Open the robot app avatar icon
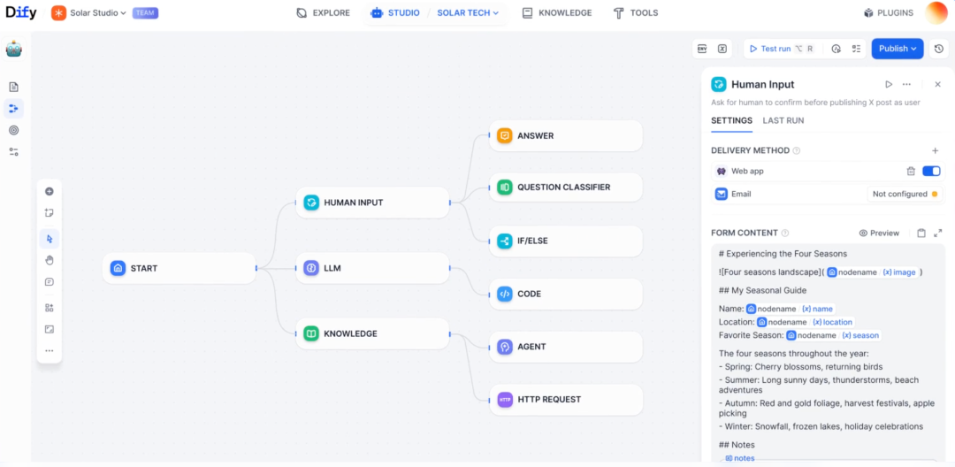This screenshot has height=467, width=955. click(13, 49)
